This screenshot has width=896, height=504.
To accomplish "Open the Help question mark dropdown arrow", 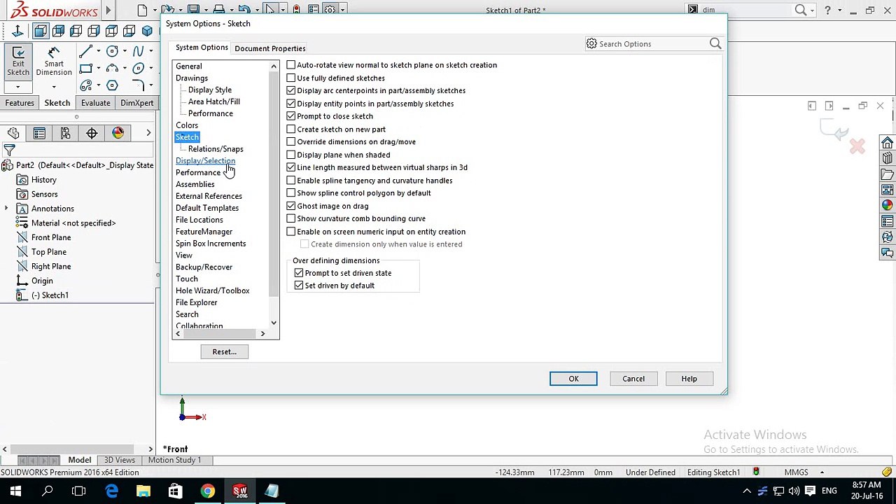I will click(x=839, y=10).
